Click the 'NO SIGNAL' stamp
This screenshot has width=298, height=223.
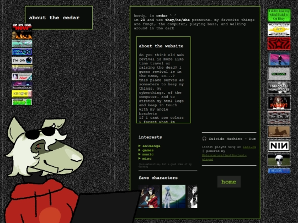click(x=279, y=74)
